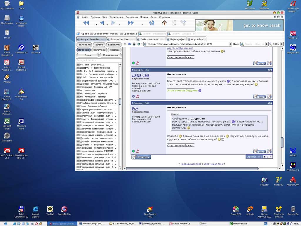Image resolution: width=301 pixels, height=226 pixels.
Task: Switch to Adobe Acrobat CE taskbar button
Action: pos(181,224)
